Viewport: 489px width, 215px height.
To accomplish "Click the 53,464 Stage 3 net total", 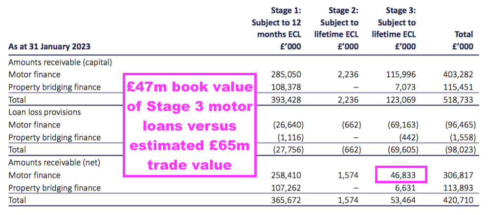I will pyautogui.click(x=403, y=200).
